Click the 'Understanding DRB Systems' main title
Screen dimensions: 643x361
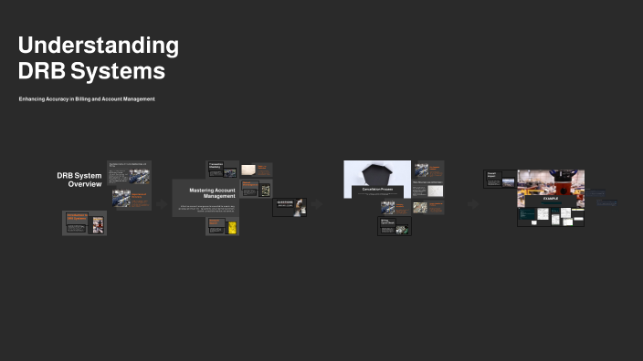coord(99,57)
